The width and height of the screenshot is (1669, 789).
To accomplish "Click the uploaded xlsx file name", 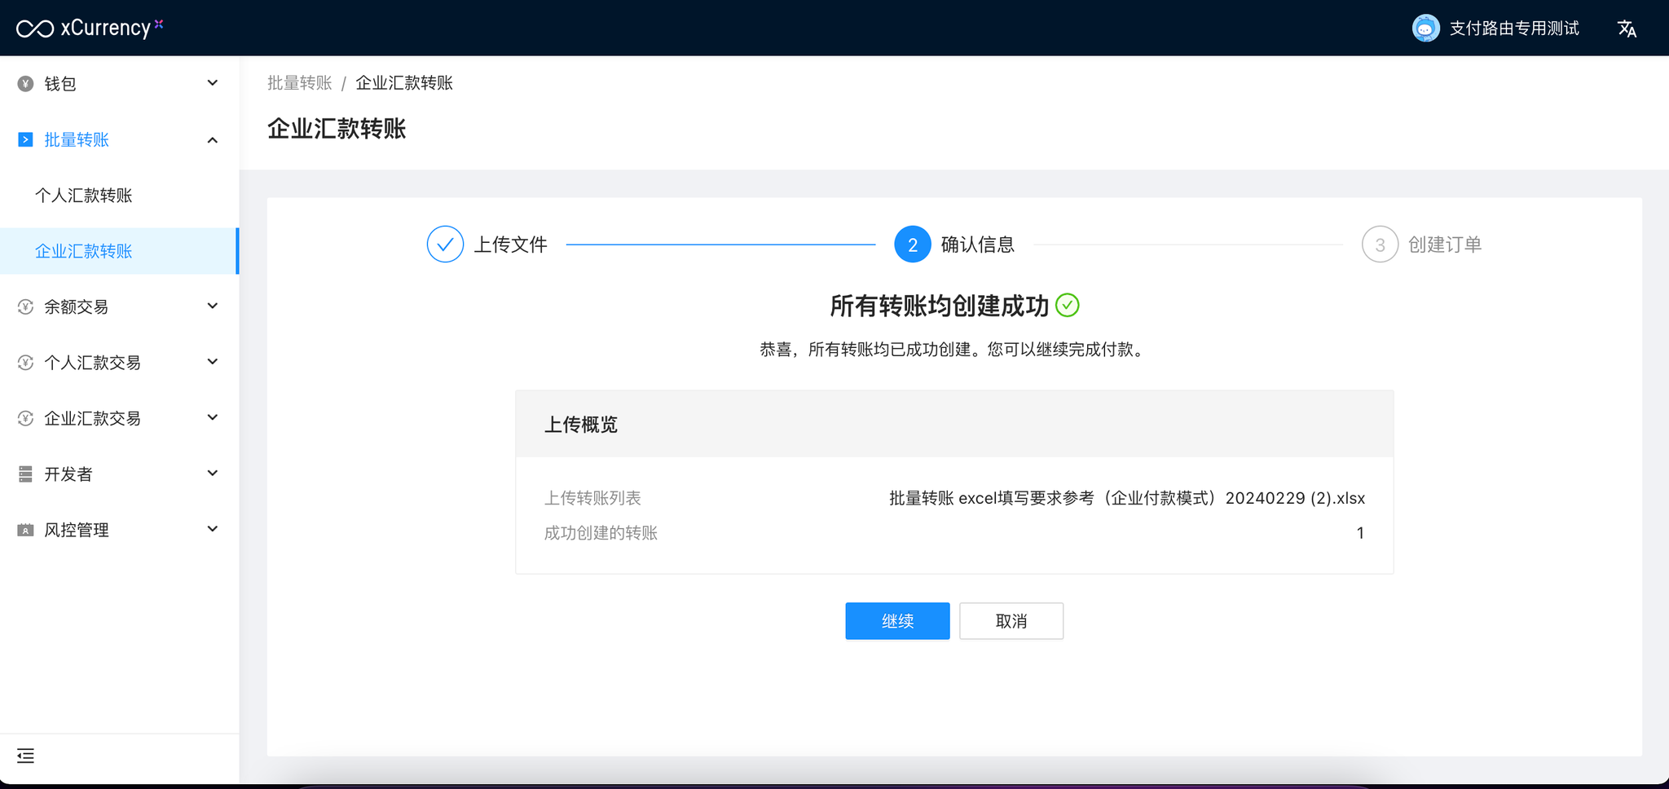I will [1127, 498].
